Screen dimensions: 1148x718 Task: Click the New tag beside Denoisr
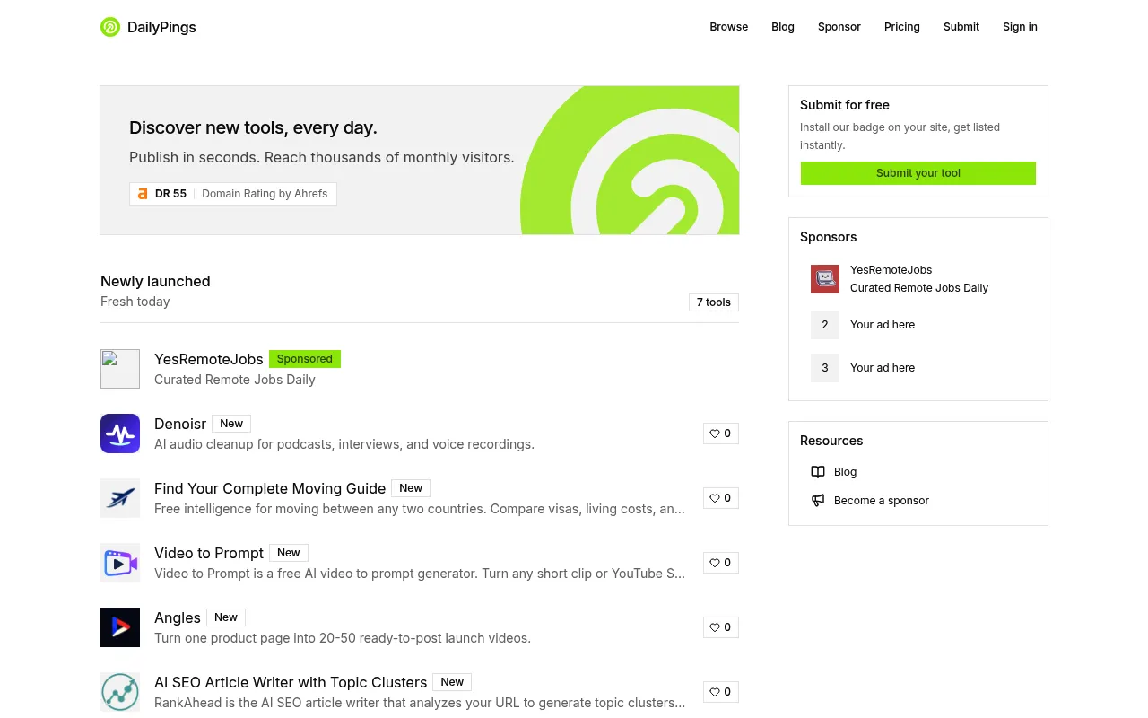[231, 424]
